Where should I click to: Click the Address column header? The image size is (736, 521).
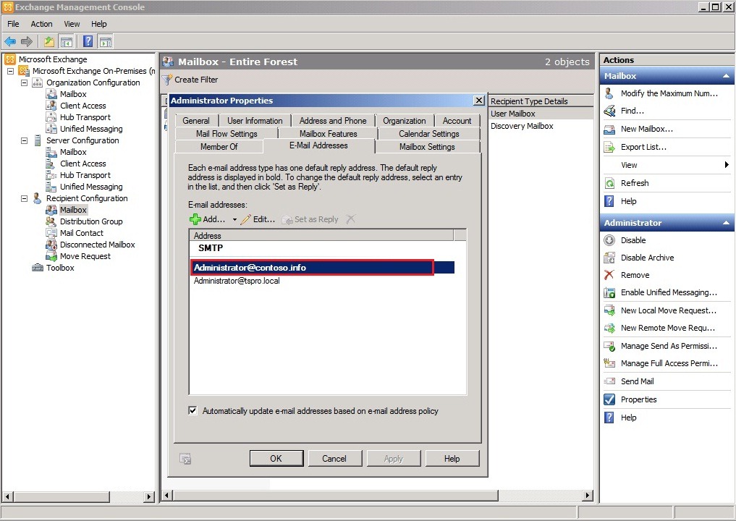[x=321, y=236]
